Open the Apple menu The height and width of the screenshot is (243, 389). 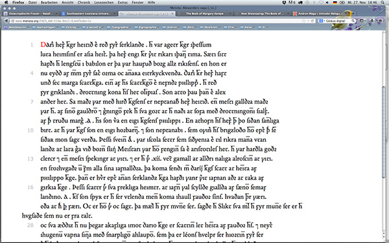pos(6,3)
